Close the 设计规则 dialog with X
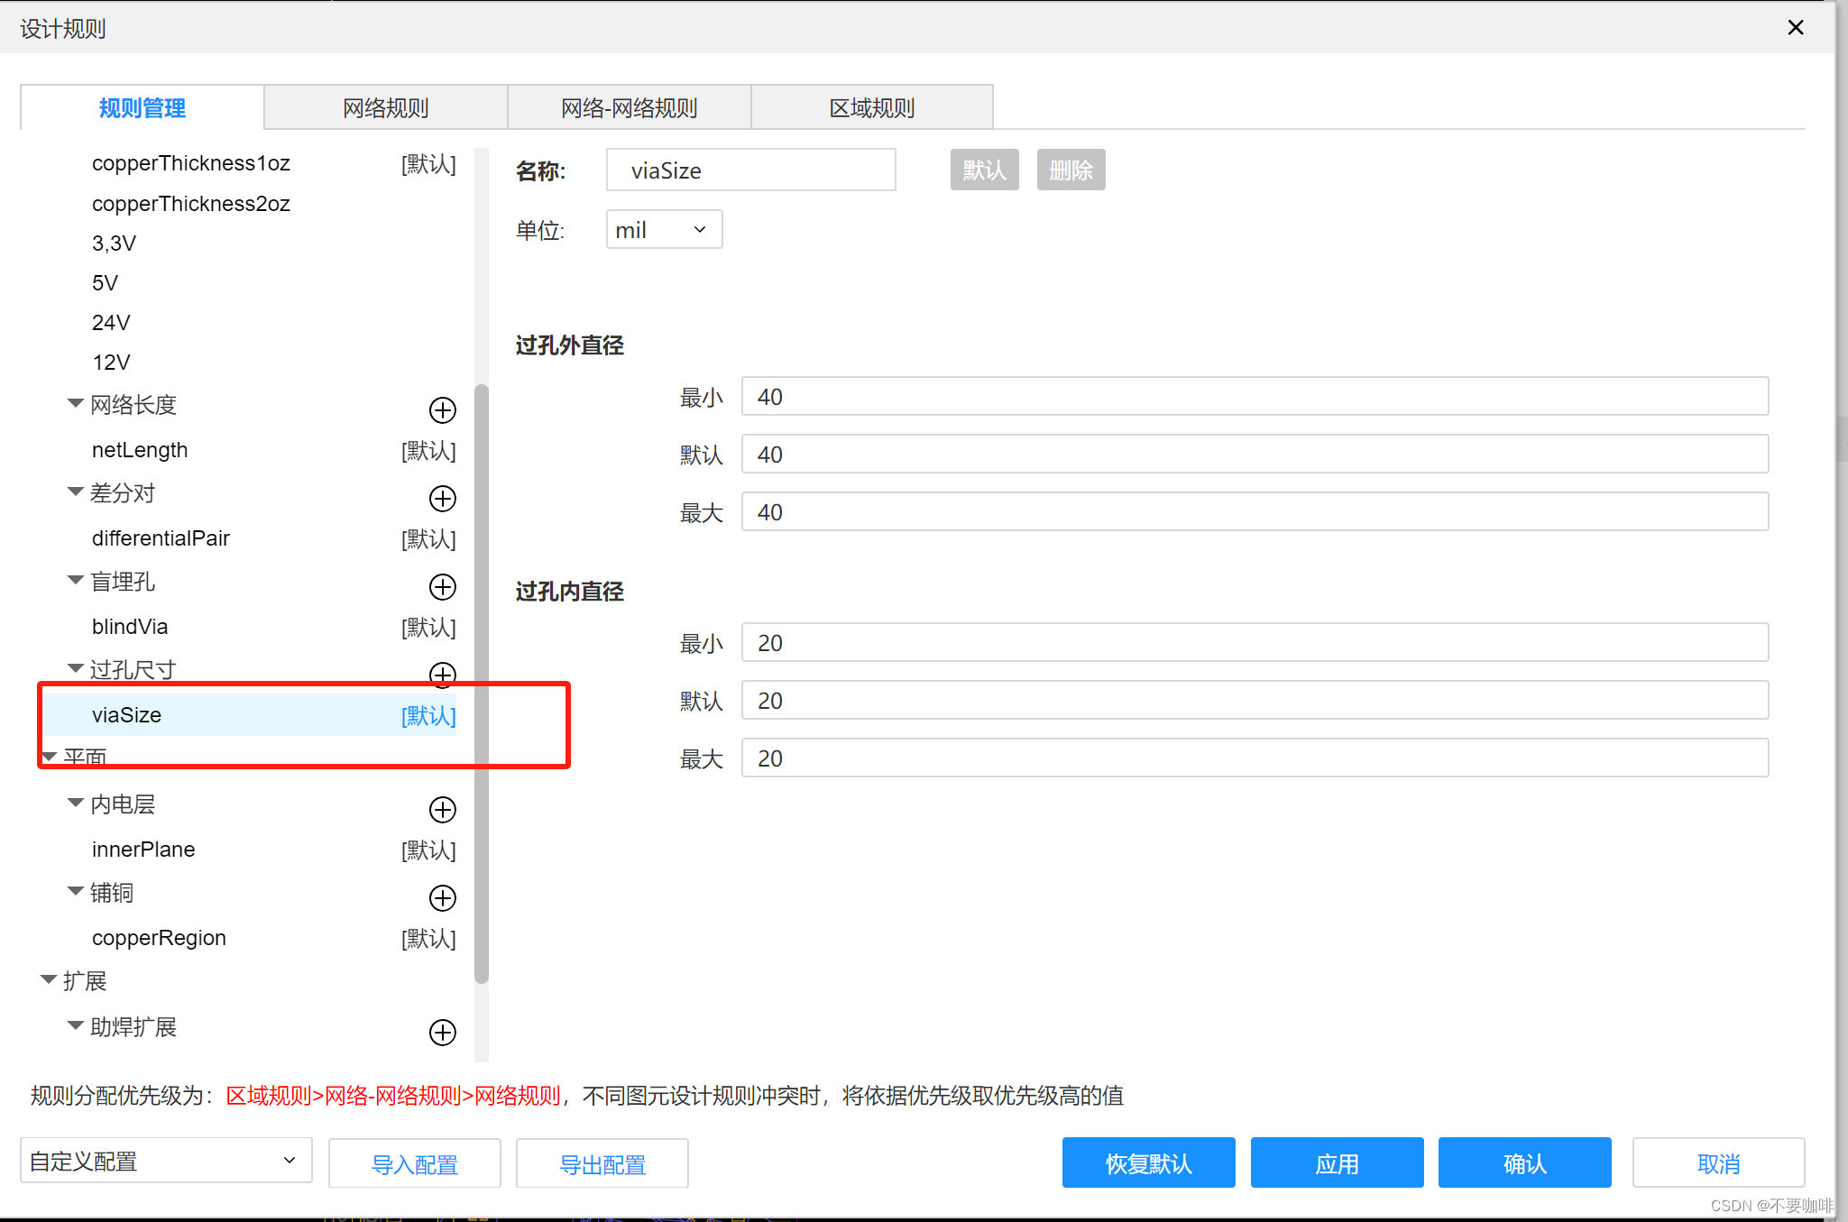This screenshot has width=1848, height=1222. [x=1795, y=28]
